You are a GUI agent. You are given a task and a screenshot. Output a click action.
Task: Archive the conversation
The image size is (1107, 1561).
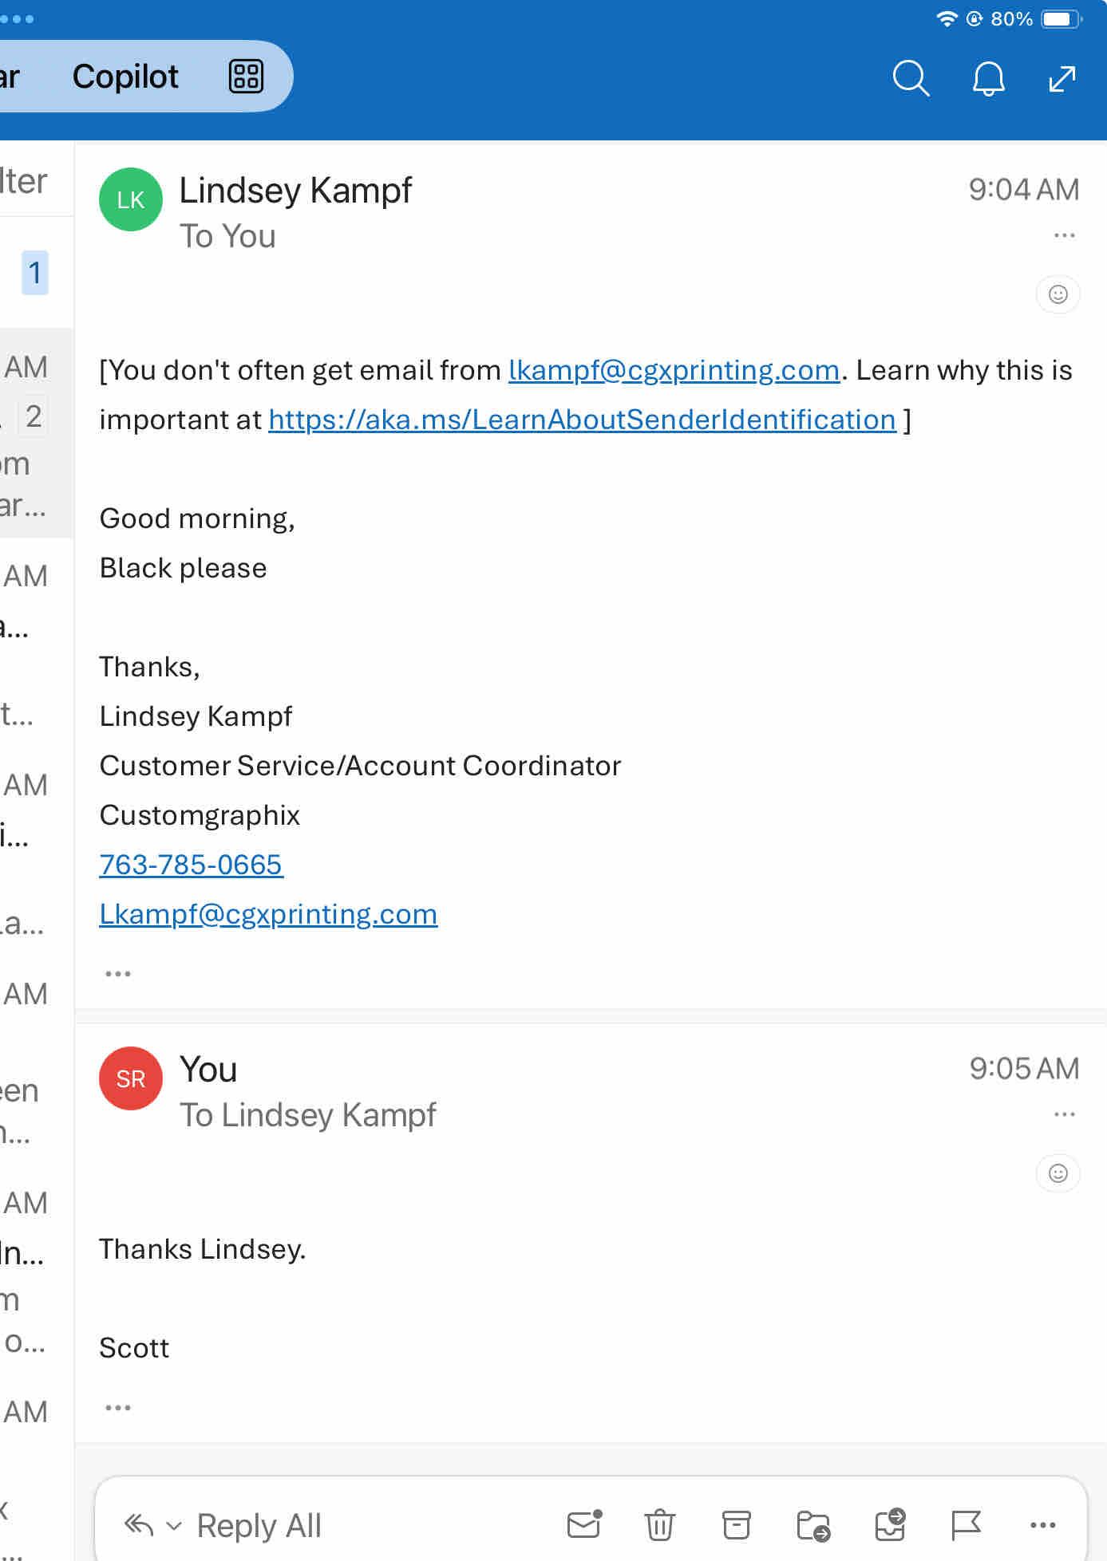coord(736,1524)
